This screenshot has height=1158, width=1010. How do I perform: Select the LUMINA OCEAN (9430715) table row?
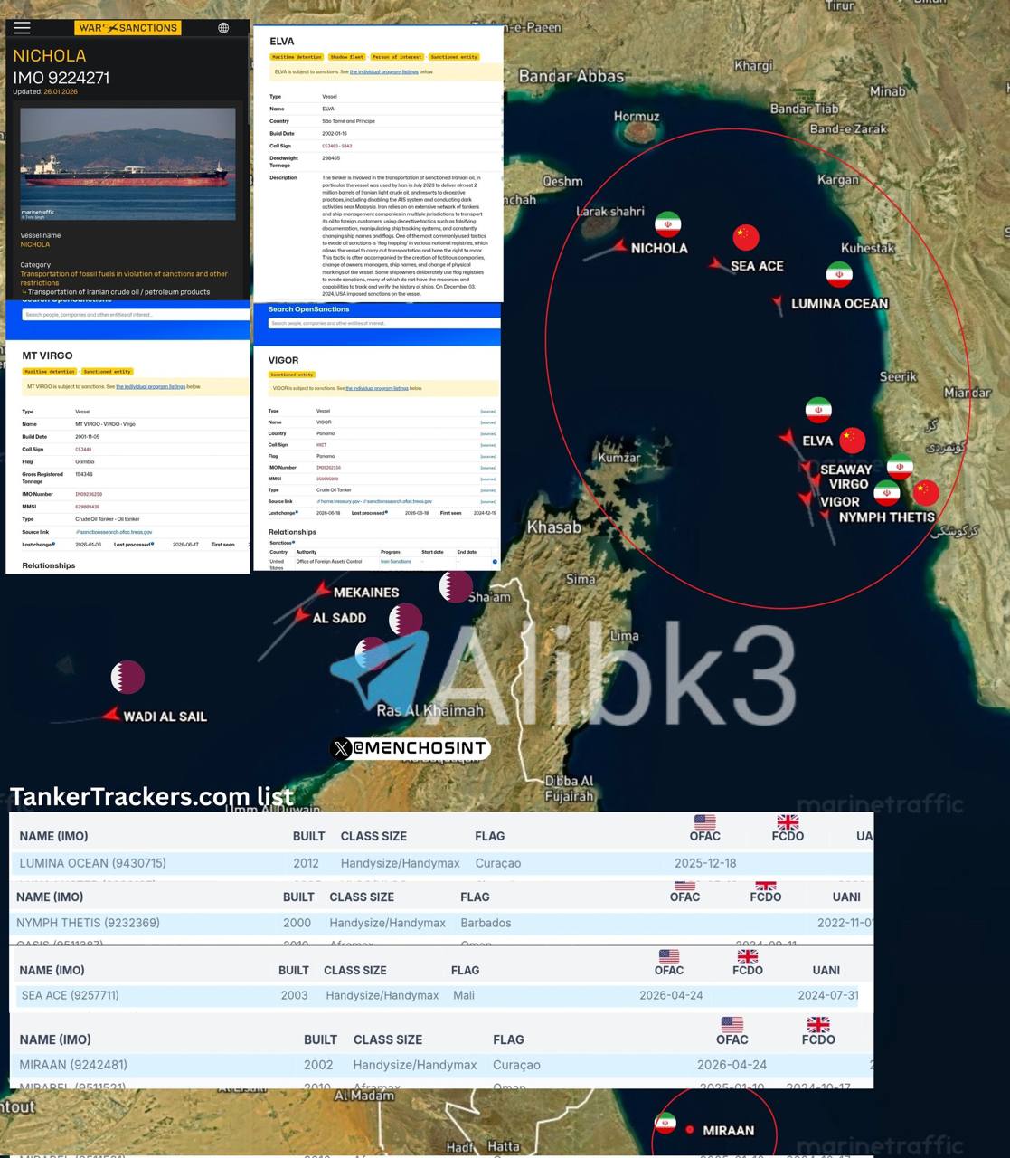441,863
